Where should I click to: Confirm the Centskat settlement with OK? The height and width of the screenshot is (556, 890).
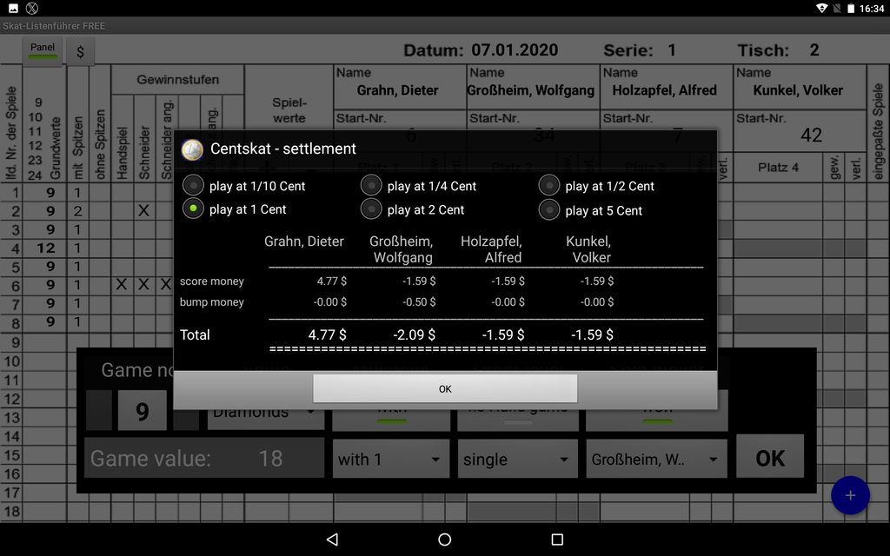(x=445, y=388)
